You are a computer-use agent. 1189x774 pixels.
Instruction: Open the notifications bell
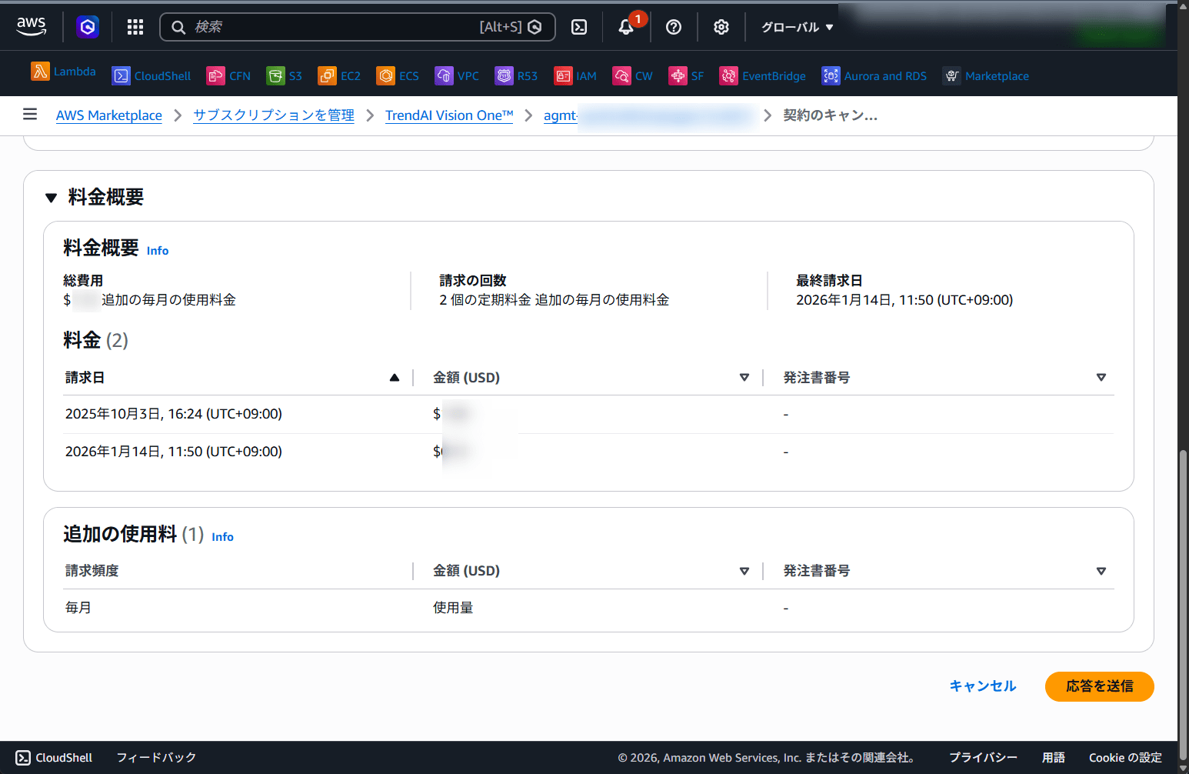(626, 27)
